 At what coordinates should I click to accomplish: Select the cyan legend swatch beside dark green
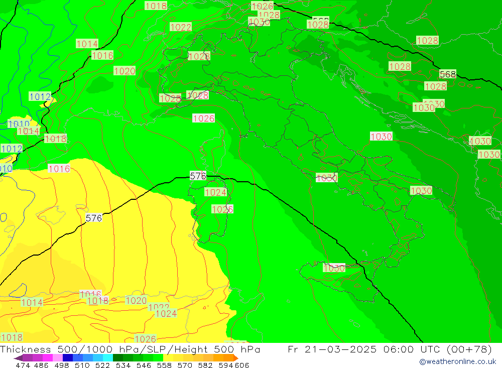(108, 358)
